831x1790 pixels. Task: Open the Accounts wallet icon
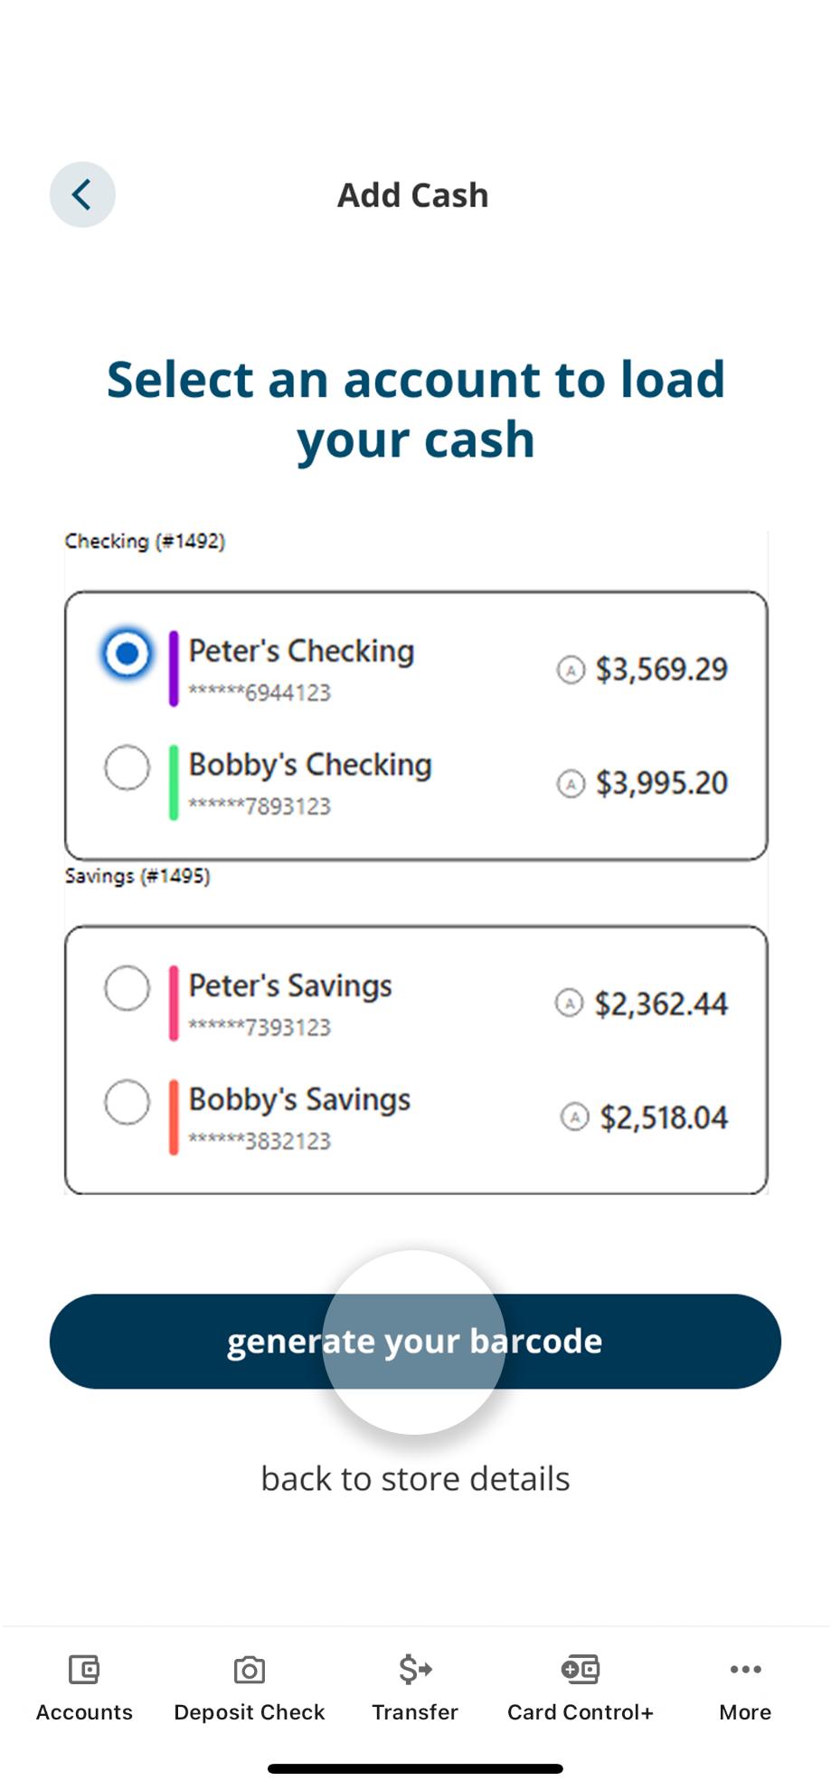pyautogui.click(x=84, y=1669)
